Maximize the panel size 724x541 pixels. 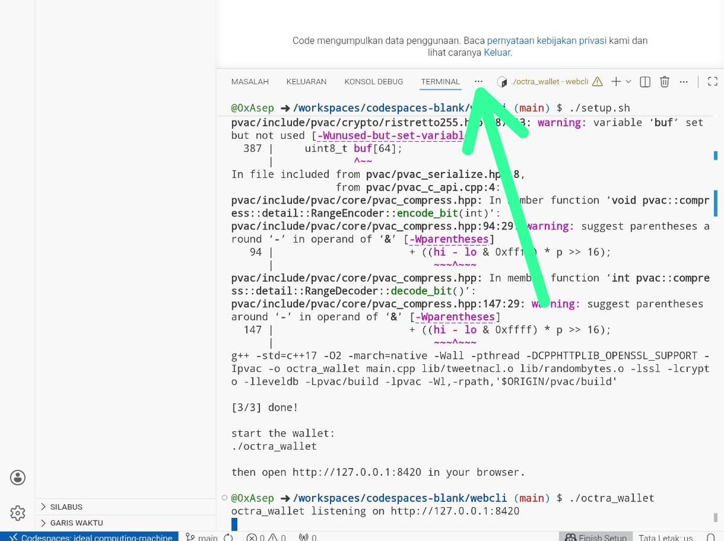713,81
